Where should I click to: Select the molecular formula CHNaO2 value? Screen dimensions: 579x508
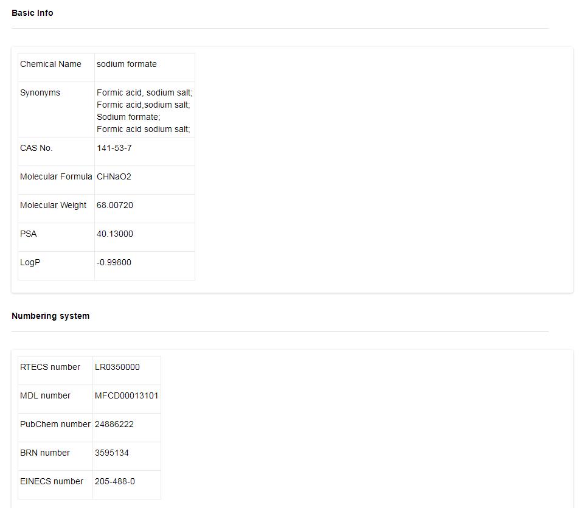(x=114, y=176)
